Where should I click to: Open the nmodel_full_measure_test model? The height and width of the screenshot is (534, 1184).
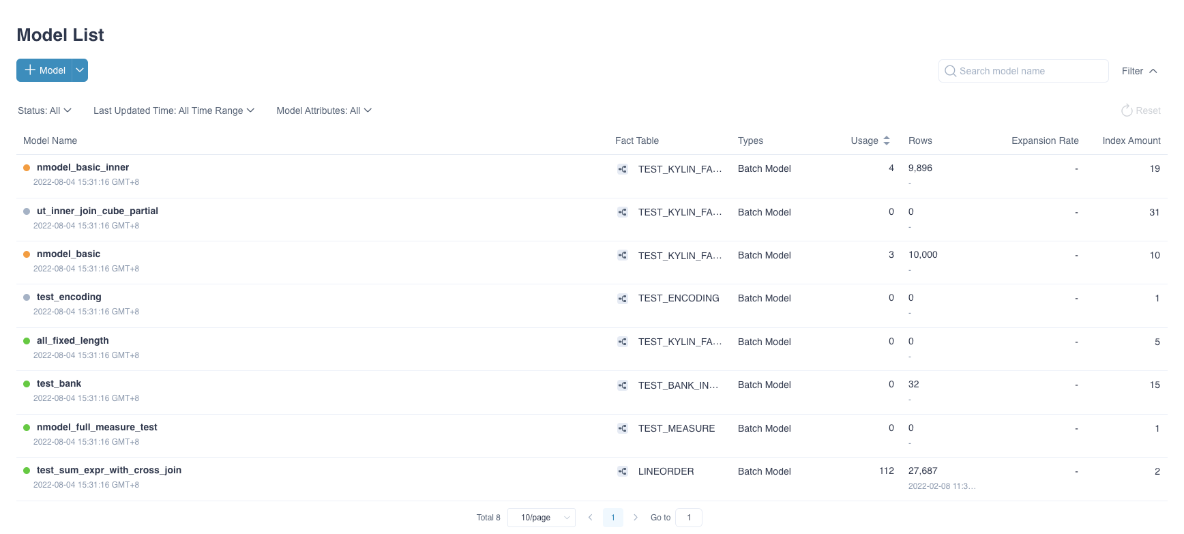click(x=97, y=427)
